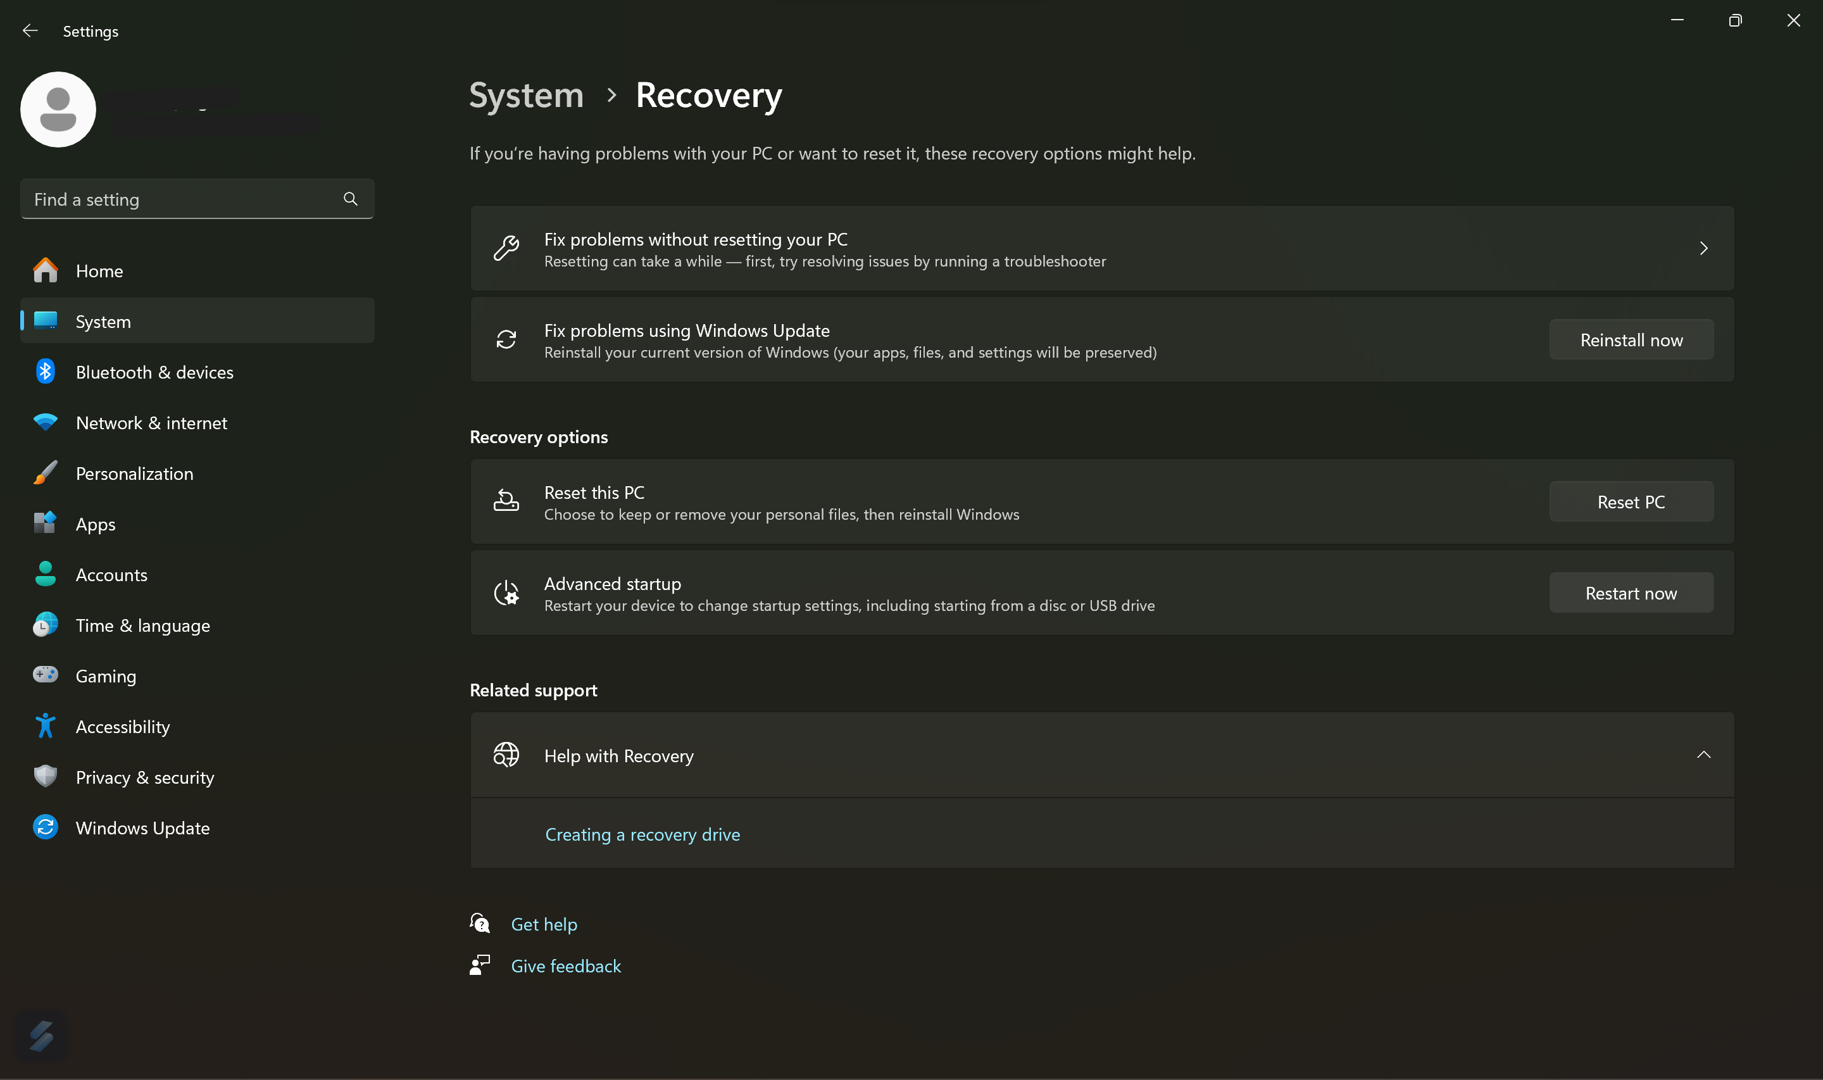Screen dimensions: 1823x1080
Task: Click the Bluetooth icon in sidebar
Action: point(45,372)
